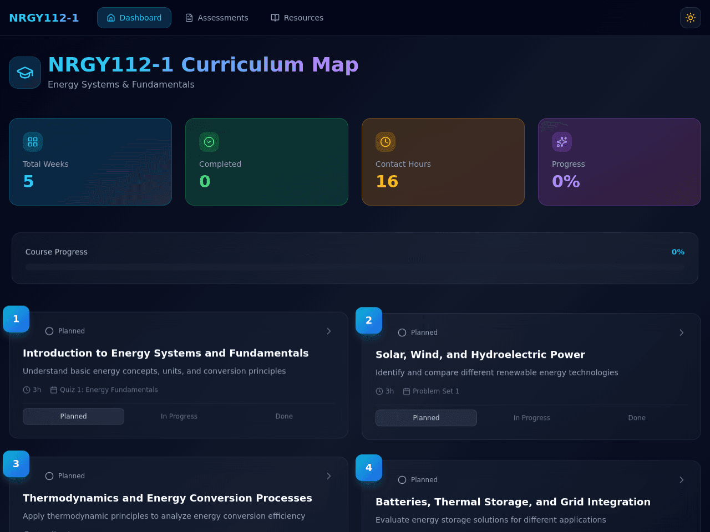Image resolution: width=710 pixels, height=532 pixels.
Task: Click Planned status circle on Thermodynamics card
Action: point(49,476)
